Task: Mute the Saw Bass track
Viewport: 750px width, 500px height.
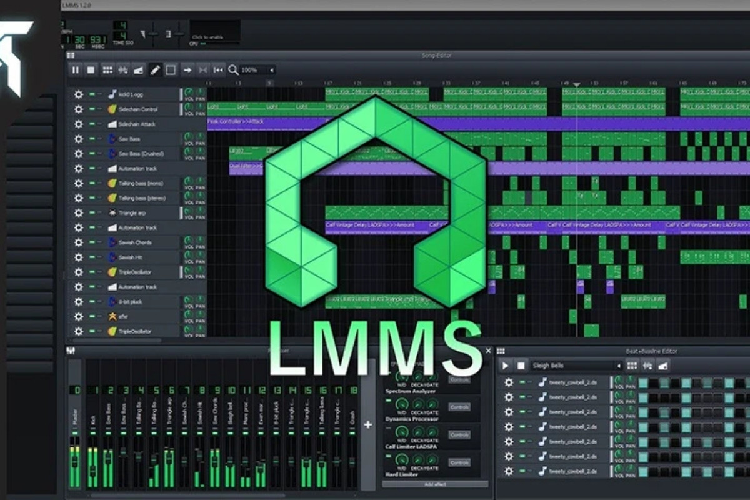Action: (x=92, y=139)
